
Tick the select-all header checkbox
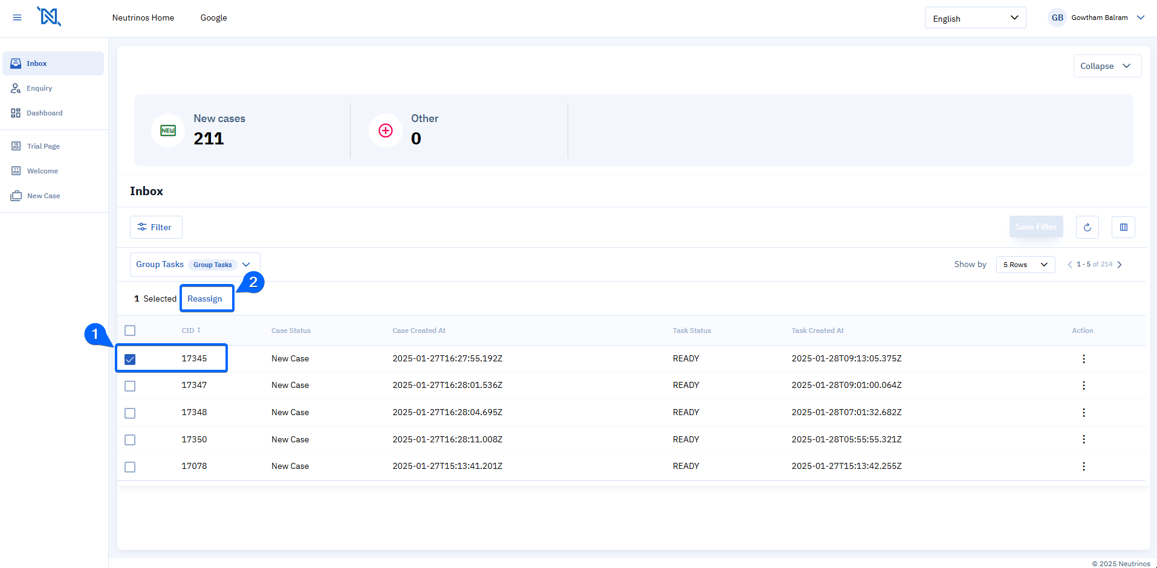[130, 331]
